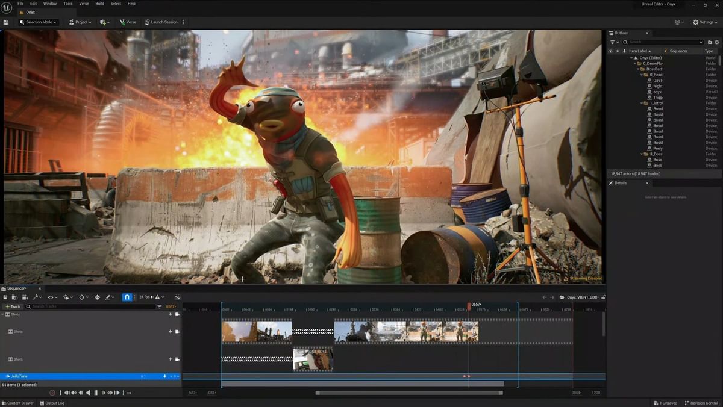Open the 24 fps frame rate dropdown

(x=146, y=297)
